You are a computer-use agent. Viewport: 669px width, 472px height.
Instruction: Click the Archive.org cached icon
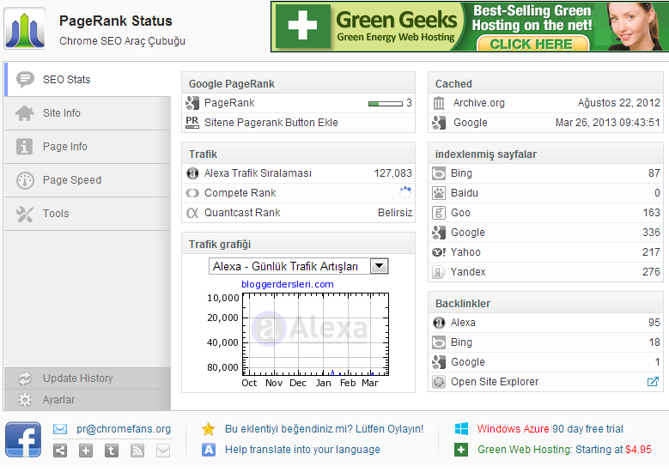tap(439, 103)
